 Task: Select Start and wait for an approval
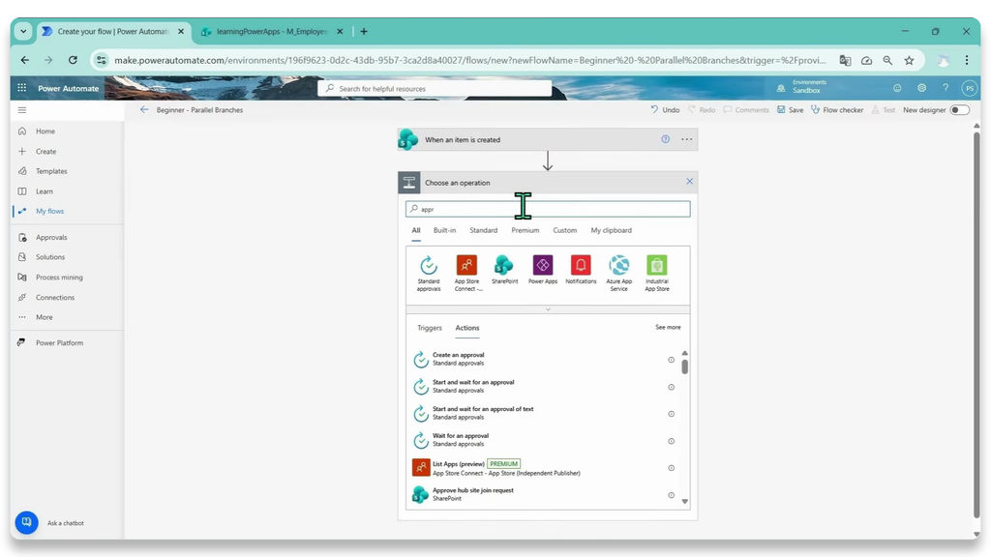[544, 387]
